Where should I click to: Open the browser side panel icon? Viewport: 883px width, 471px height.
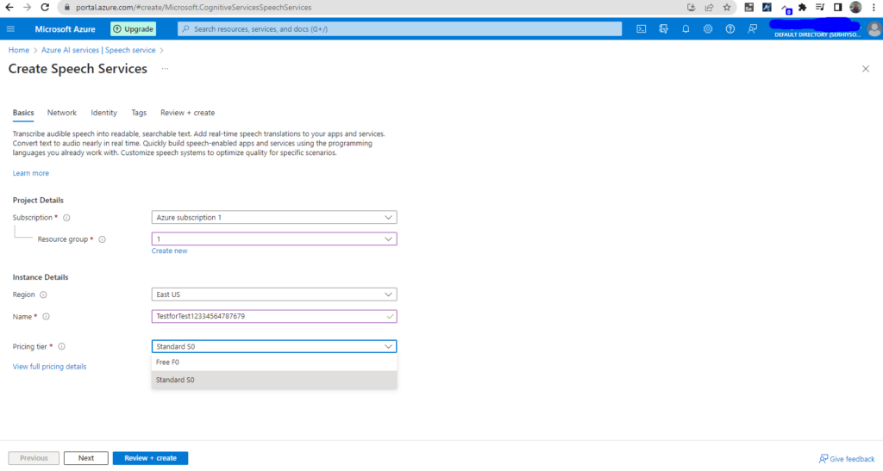click(838, 7)
